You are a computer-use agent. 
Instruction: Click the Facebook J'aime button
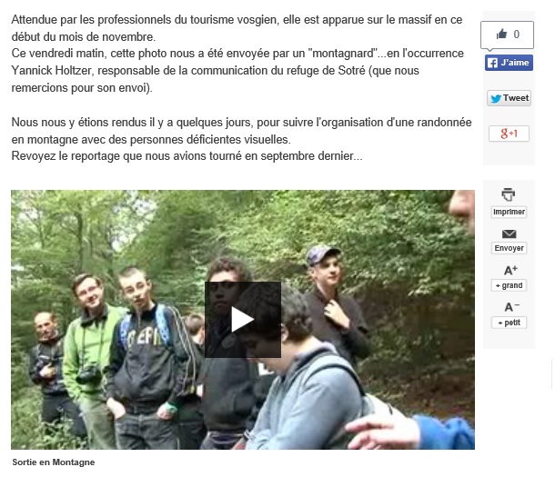509,63
